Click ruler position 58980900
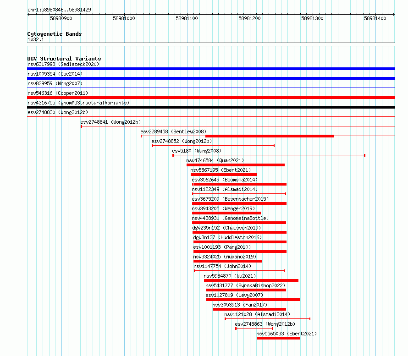 click(x=61, y=18)
